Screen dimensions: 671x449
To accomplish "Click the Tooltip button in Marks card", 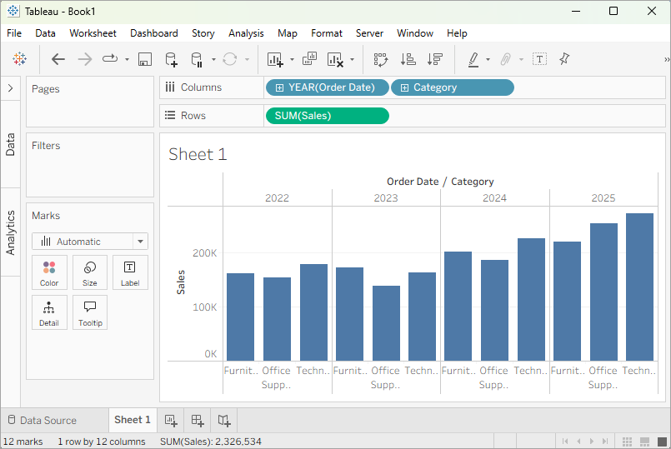I will click(x=90, y=312).
